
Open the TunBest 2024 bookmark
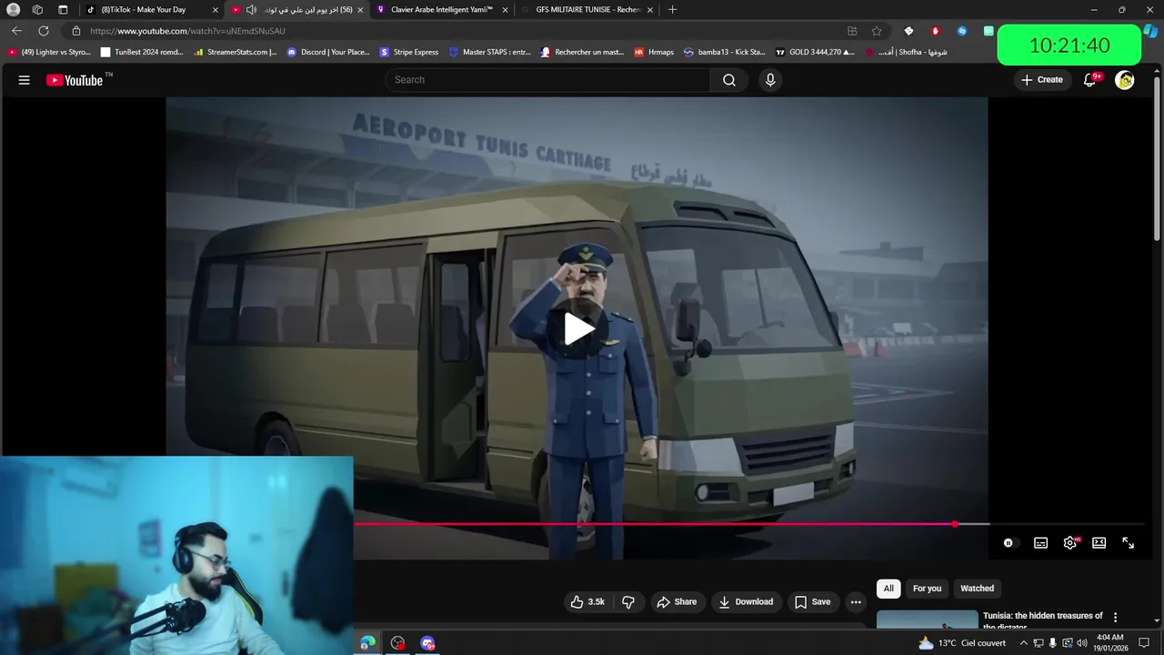(142, 52)
